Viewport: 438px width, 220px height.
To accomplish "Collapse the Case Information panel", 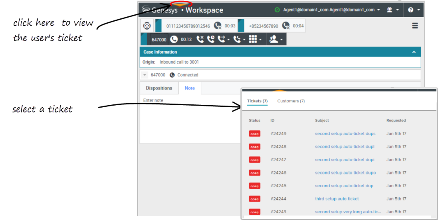I will point(414,52).
